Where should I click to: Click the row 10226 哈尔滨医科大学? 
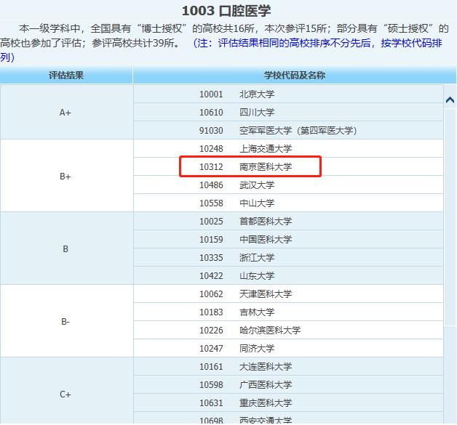click(x=288, y=330)
